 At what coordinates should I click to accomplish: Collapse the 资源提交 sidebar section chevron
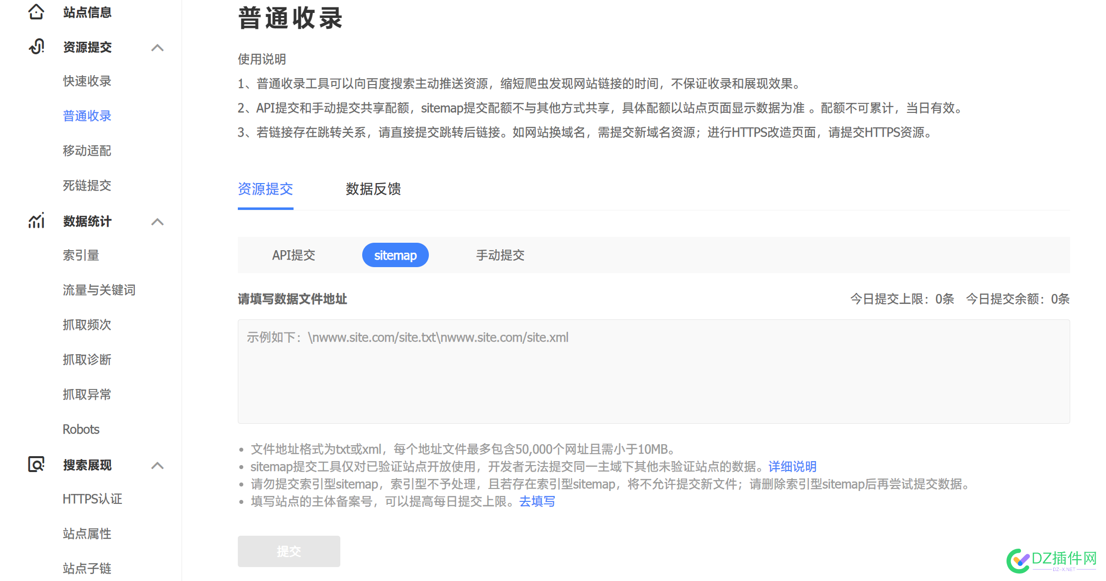click(x=158, y=47)
